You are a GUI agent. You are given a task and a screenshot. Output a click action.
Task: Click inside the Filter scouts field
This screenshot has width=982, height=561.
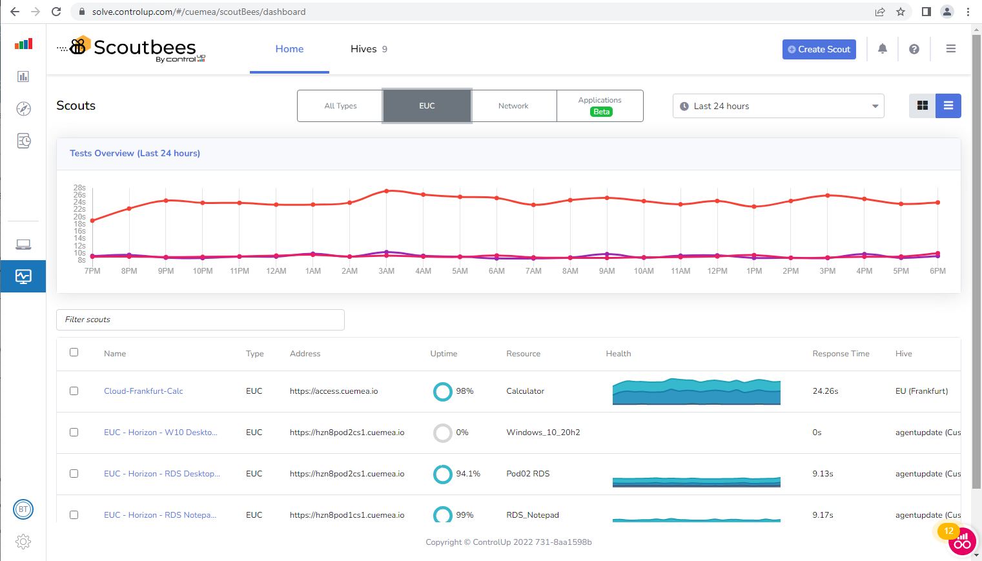200,319
